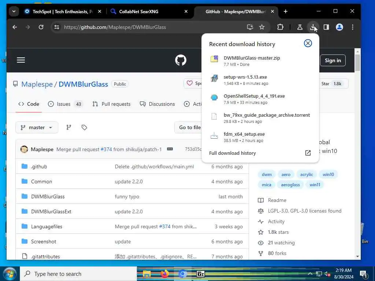Open the site information icon in address bar
375x281 pixels.
[x=57, y=27]
